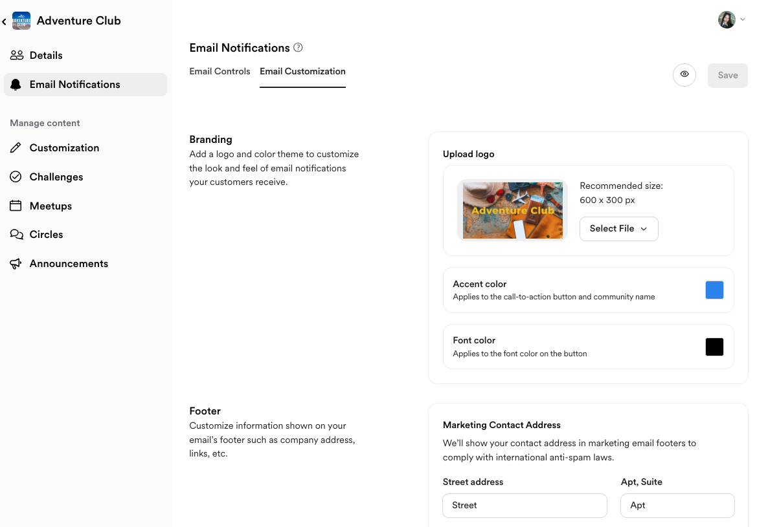This screenshot has width=768, height=527.
Task: Click the Announcements megaphone icon
Action: (x=16, y=264)
